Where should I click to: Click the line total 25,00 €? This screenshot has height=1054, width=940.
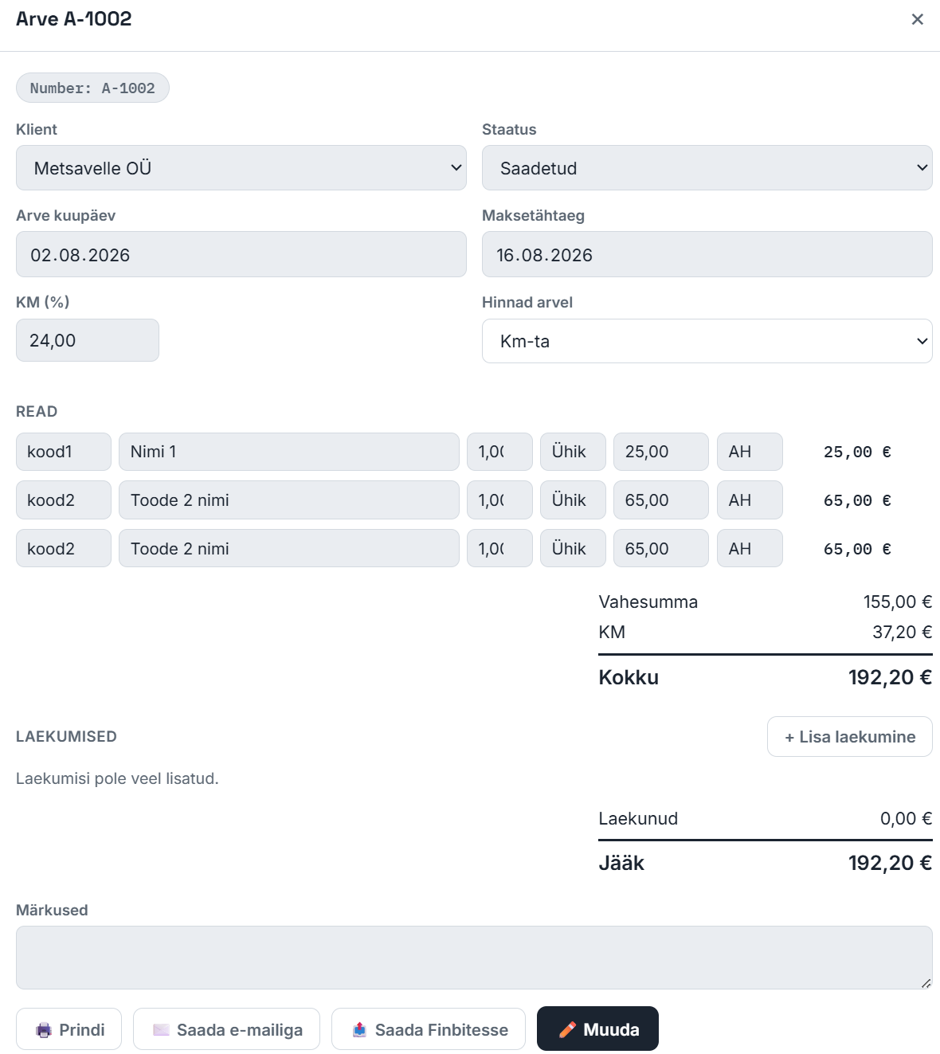click(857, 452)
